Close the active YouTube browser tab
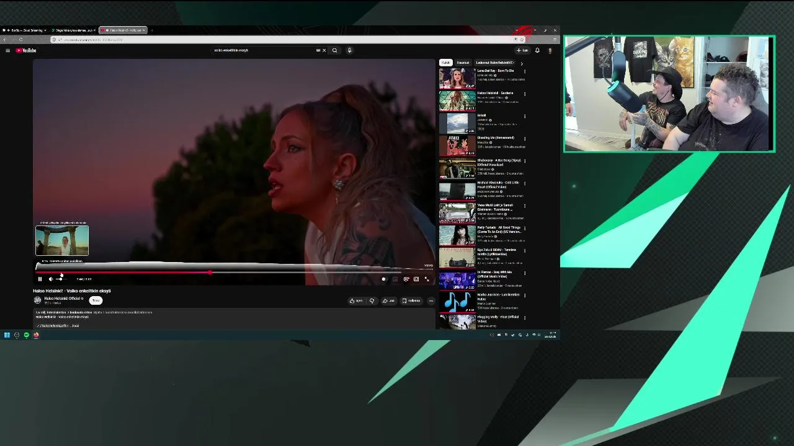 click(143, 30)
